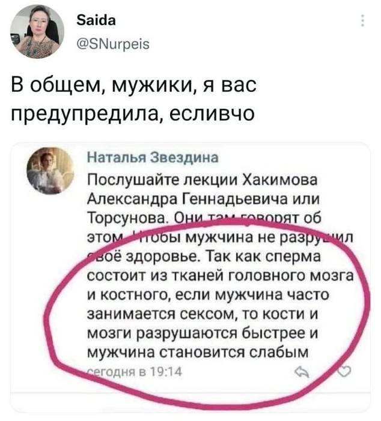Click the divider line below the comment
Image resolution: width=381 pixels, height=421 pixels.
190,393
